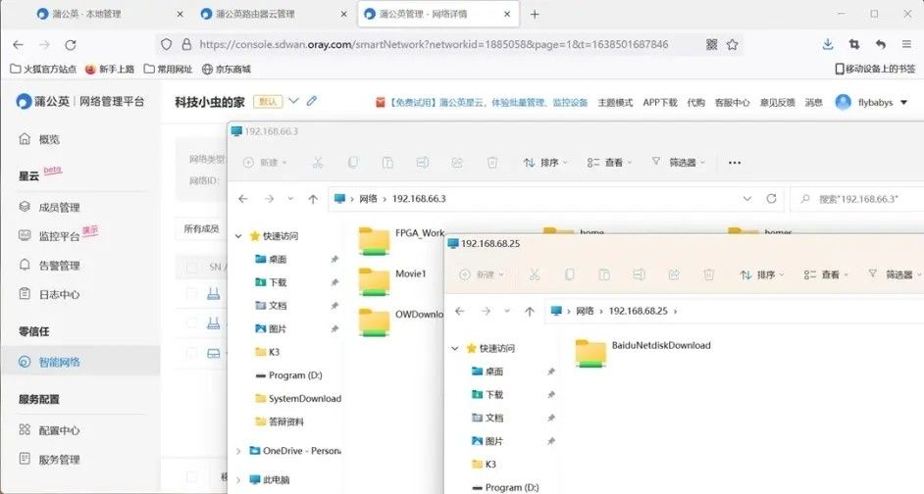This screenshot has height=494, width=924.
Task: Check the first device row checkbox
Action: (192, 293)
